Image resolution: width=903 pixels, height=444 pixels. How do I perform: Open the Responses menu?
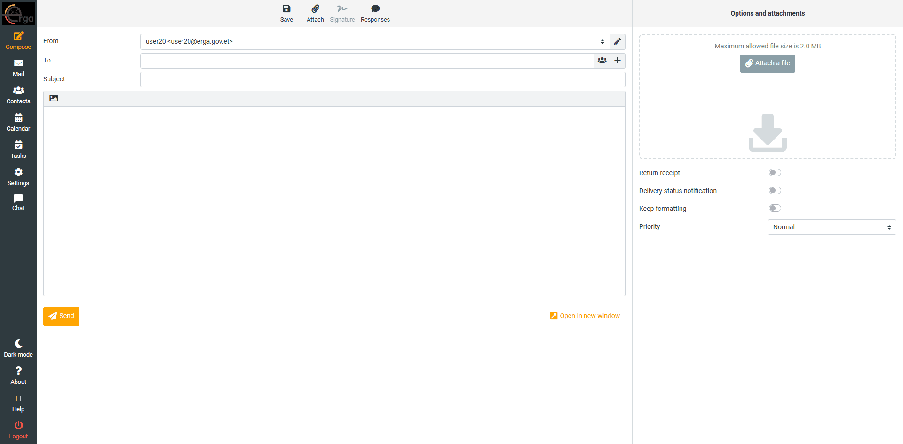(375, 14)
